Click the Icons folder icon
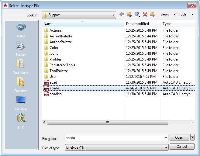This screenshot has height=156, width=200. click(46, 53)
